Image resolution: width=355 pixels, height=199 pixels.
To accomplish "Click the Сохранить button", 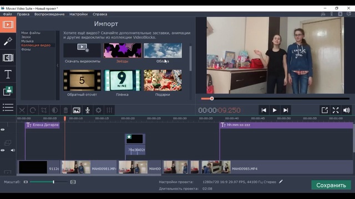I will click(331, 185).
